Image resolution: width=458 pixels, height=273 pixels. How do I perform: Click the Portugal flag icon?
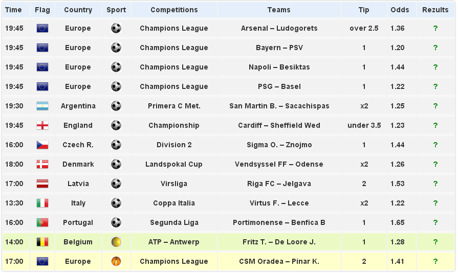click(x=42, y=223)
